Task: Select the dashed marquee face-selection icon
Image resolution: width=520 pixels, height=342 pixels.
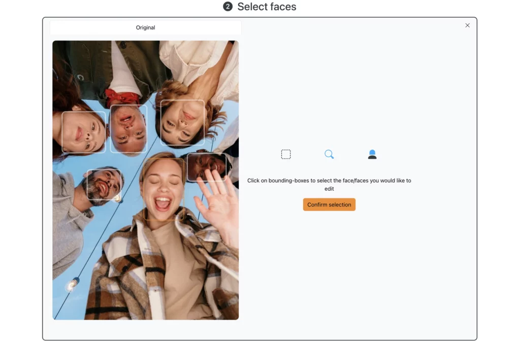Action: (286, 154)
